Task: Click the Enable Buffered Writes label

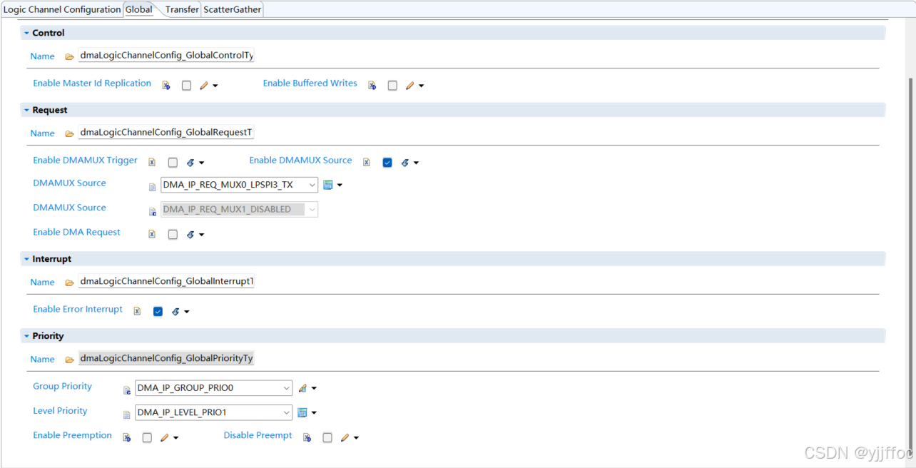Action: [310, 83]
